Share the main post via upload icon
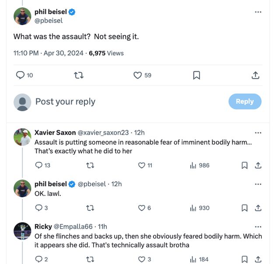 (255, 75)
